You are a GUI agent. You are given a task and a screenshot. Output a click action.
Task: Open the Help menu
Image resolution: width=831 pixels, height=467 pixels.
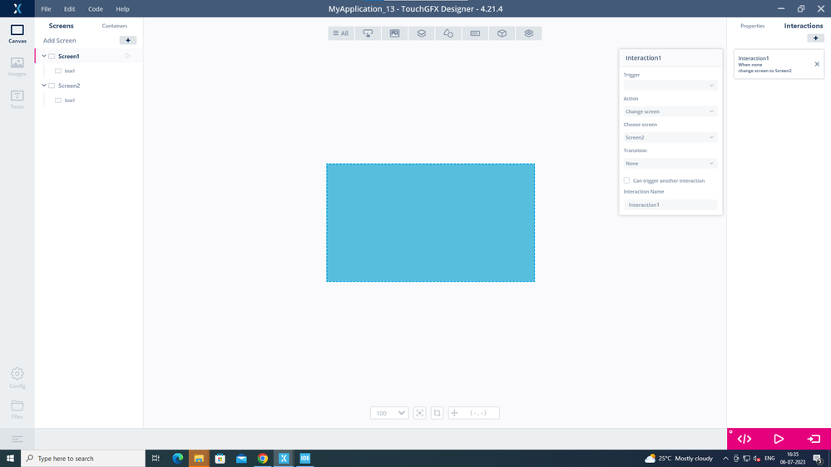tap(122, 8)
